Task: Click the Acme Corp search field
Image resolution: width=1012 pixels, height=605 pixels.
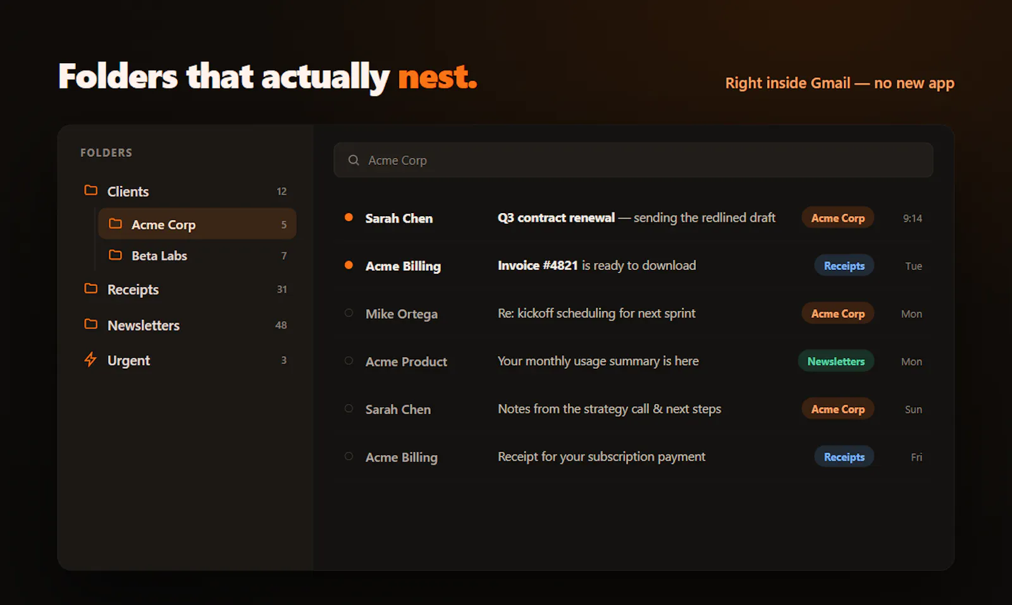Action: click(633, 160)
